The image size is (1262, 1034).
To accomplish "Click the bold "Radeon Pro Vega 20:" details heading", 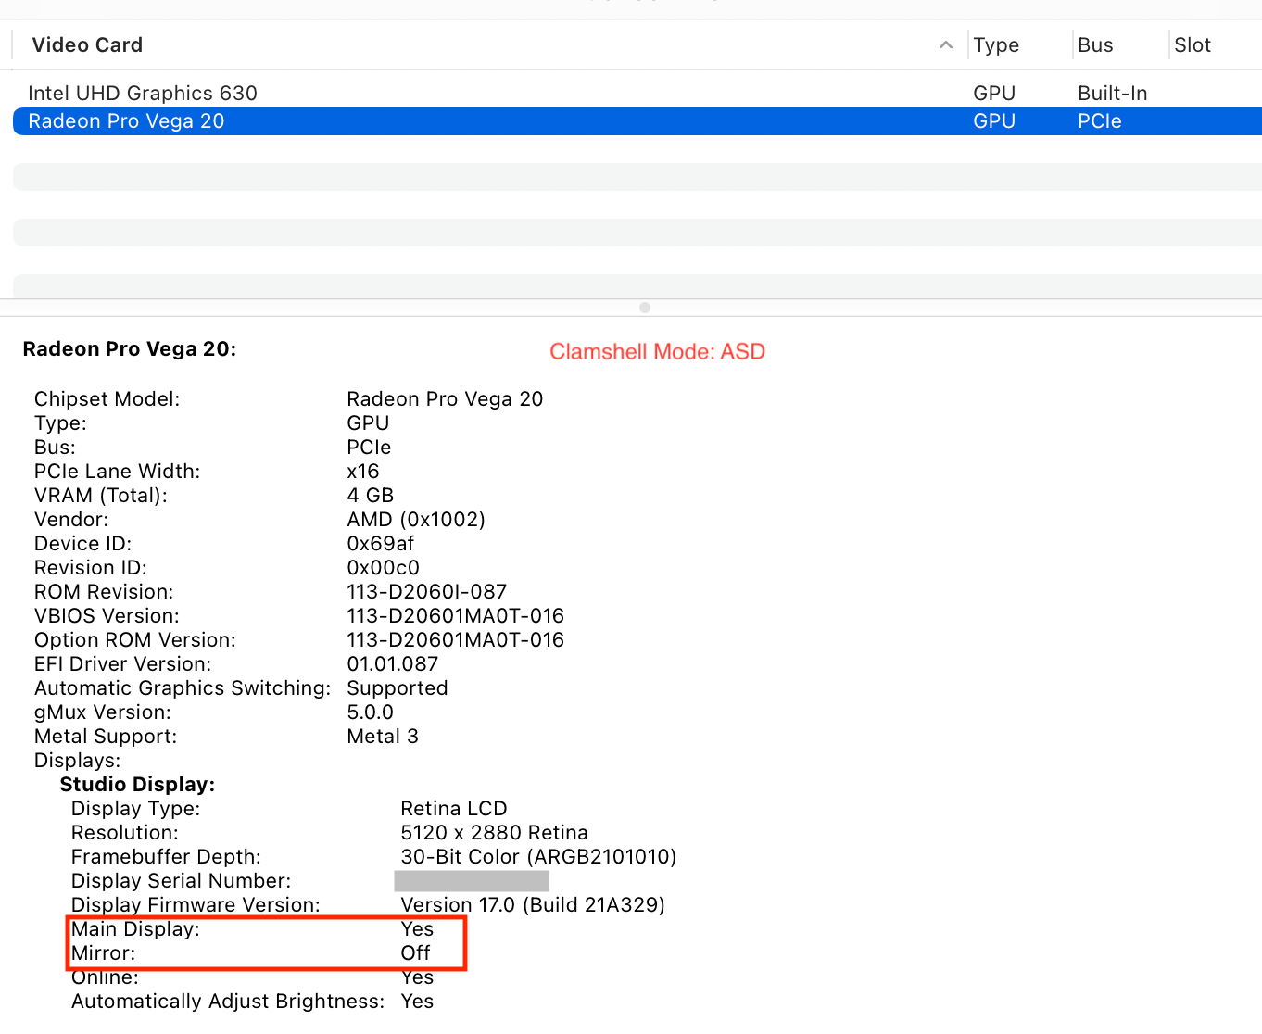I will point(130,349).
